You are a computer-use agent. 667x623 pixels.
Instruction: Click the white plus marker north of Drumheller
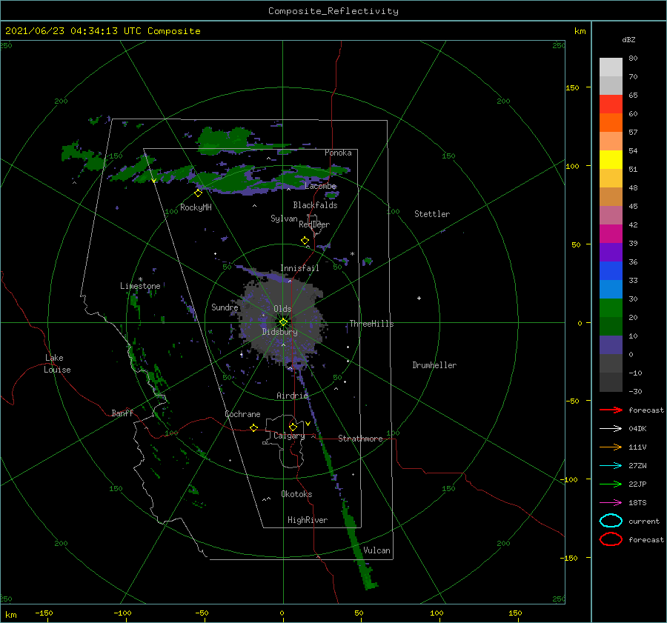point(419,298)
